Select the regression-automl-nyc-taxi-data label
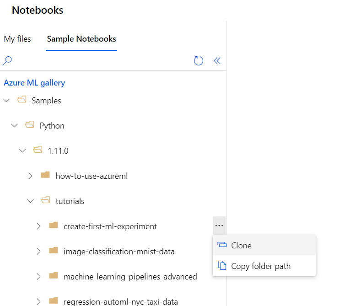 click(x=121, y=301)
